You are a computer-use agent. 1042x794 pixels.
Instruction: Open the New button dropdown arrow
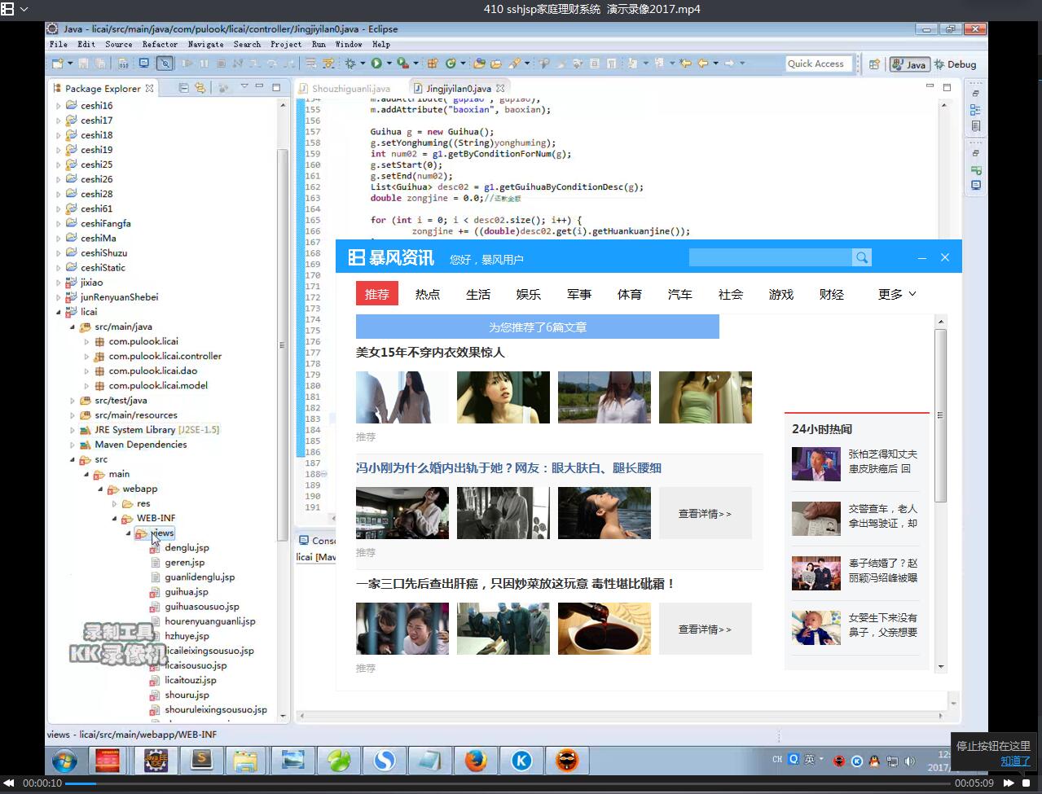click(70, 64)
